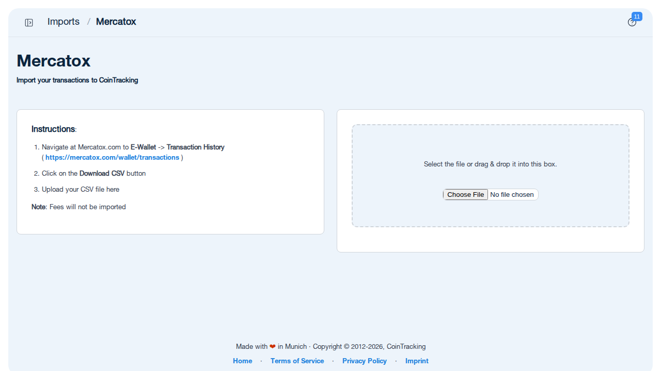Click the Mercatox page heading
661x371 pixels.
54,61
